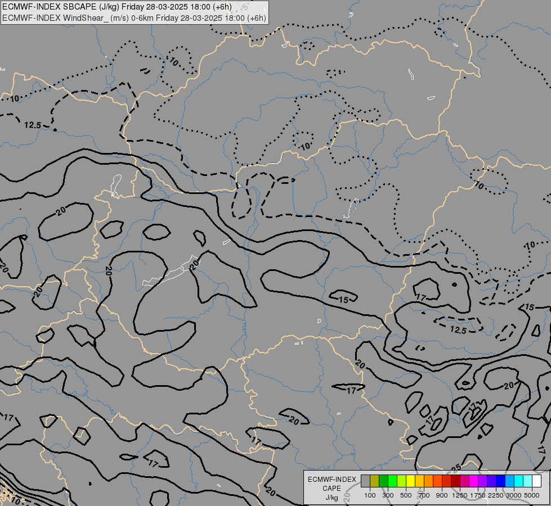This screenshot has width=551, height=506.
Task: Click the J/kg unit label in legend
Action: (x=332, y=498)
